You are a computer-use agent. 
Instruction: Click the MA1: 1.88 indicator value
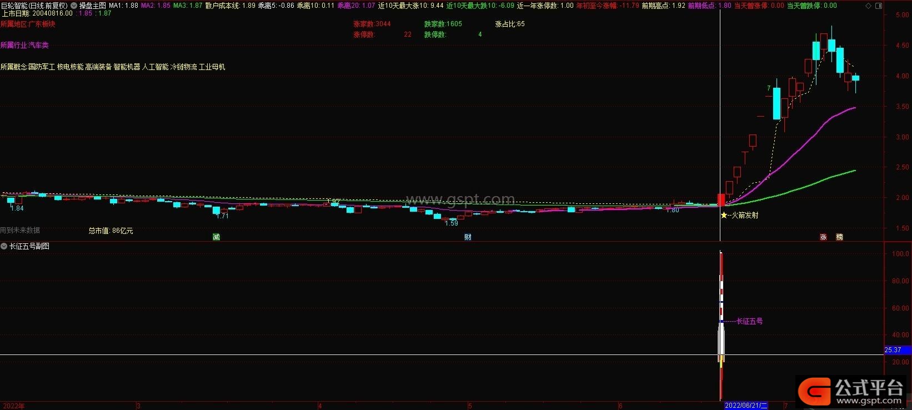pos(123,6)
